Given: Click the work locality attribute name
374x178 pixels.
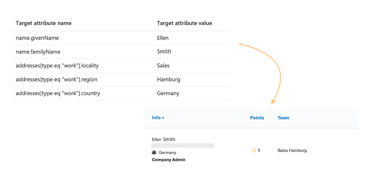Looking at the screenshot, I should [x=57, y=66].
